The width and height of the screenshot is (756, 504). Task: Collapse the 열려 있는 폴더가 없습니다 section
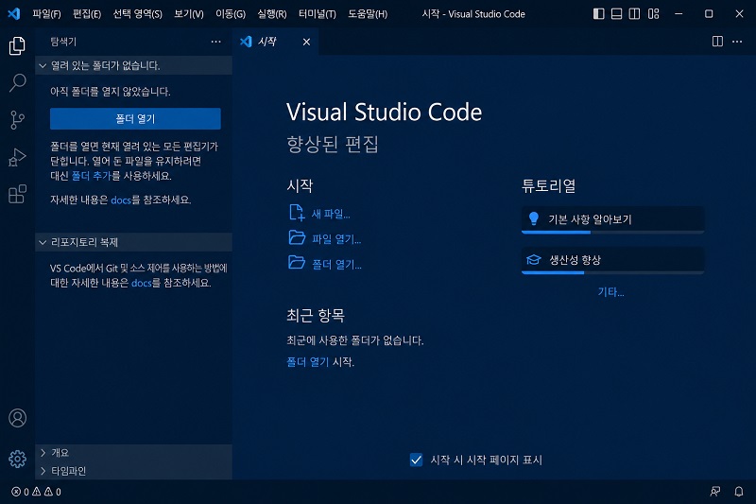133,65
